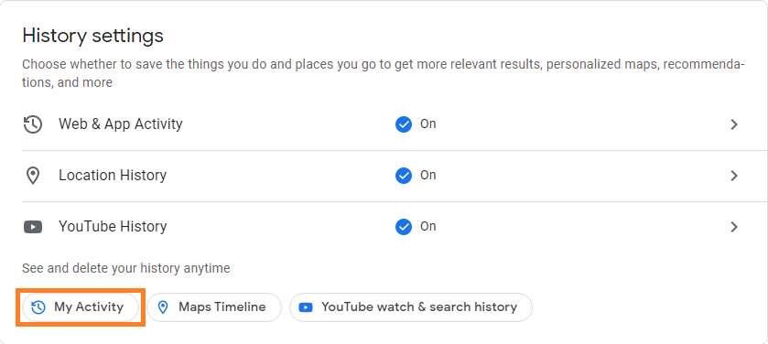Select the YouTube History row label

point(113,226)
